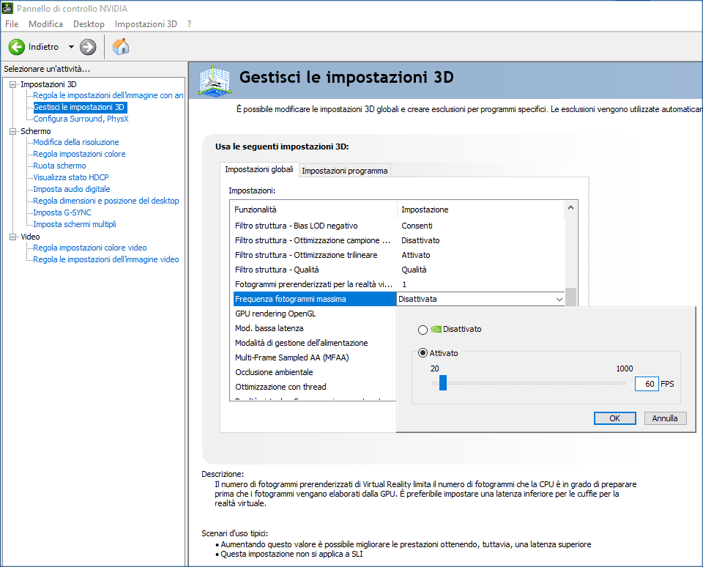
Task: Collapse the Schermo tree node
Action: 12,131
